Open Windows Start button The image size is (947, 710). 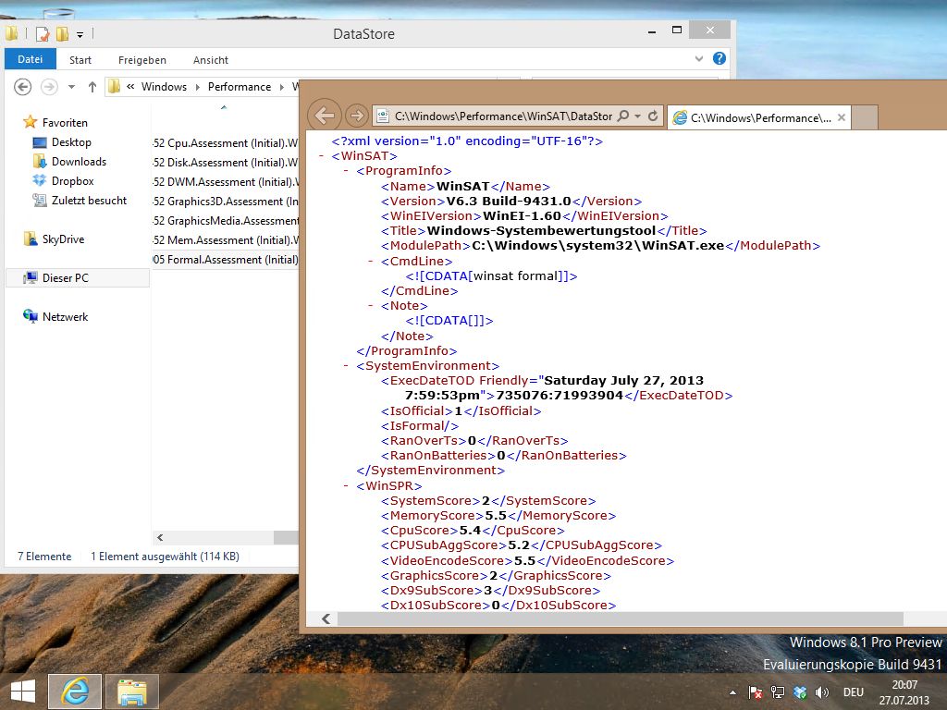pos(23,692)
